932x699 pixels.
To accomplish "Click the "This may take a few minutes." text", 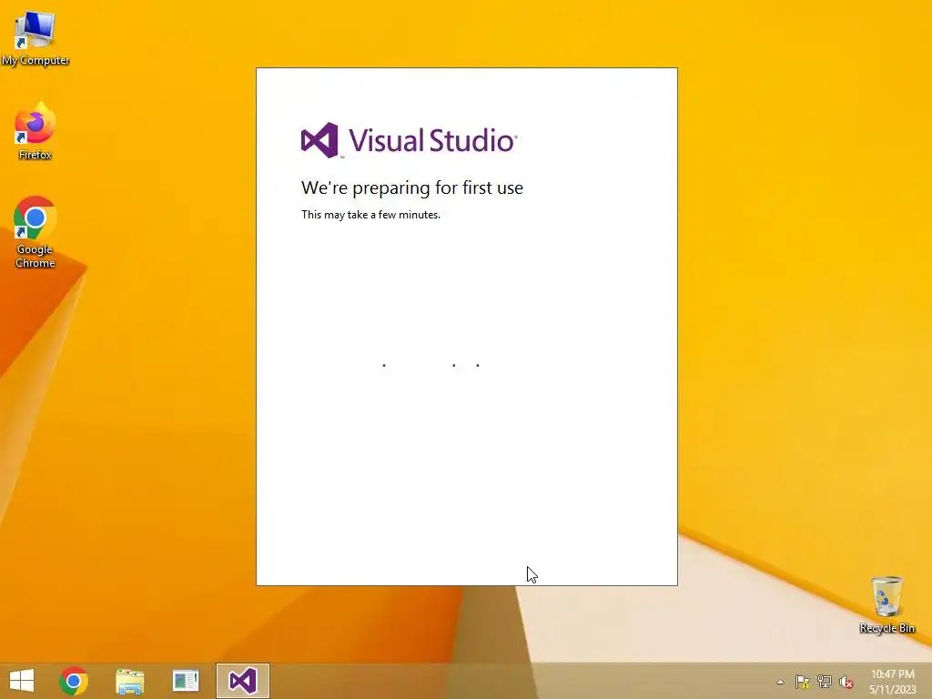I will pyautogui.click(x=370, y=215).
